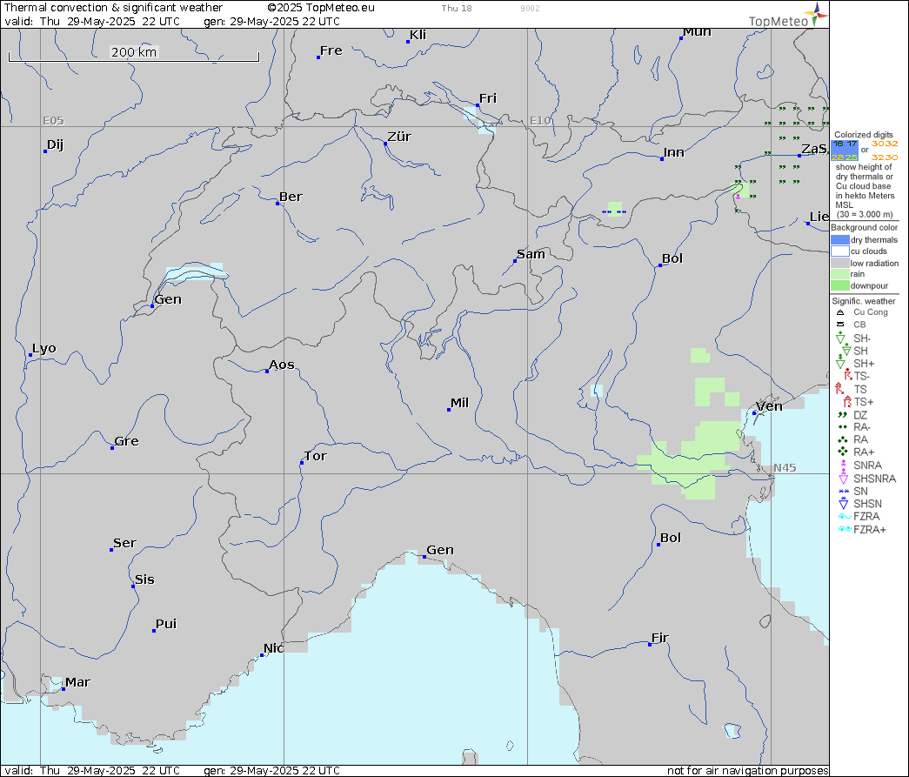Select the SH- light shower symbol

pos(840,338)
